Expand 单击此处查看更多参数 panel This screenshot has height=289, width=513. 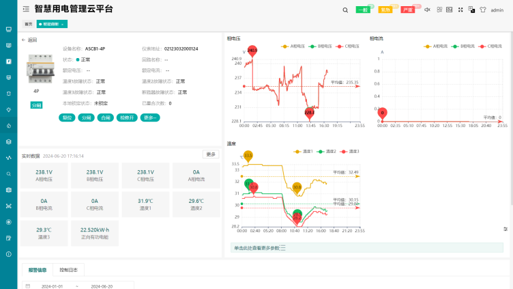367,248
